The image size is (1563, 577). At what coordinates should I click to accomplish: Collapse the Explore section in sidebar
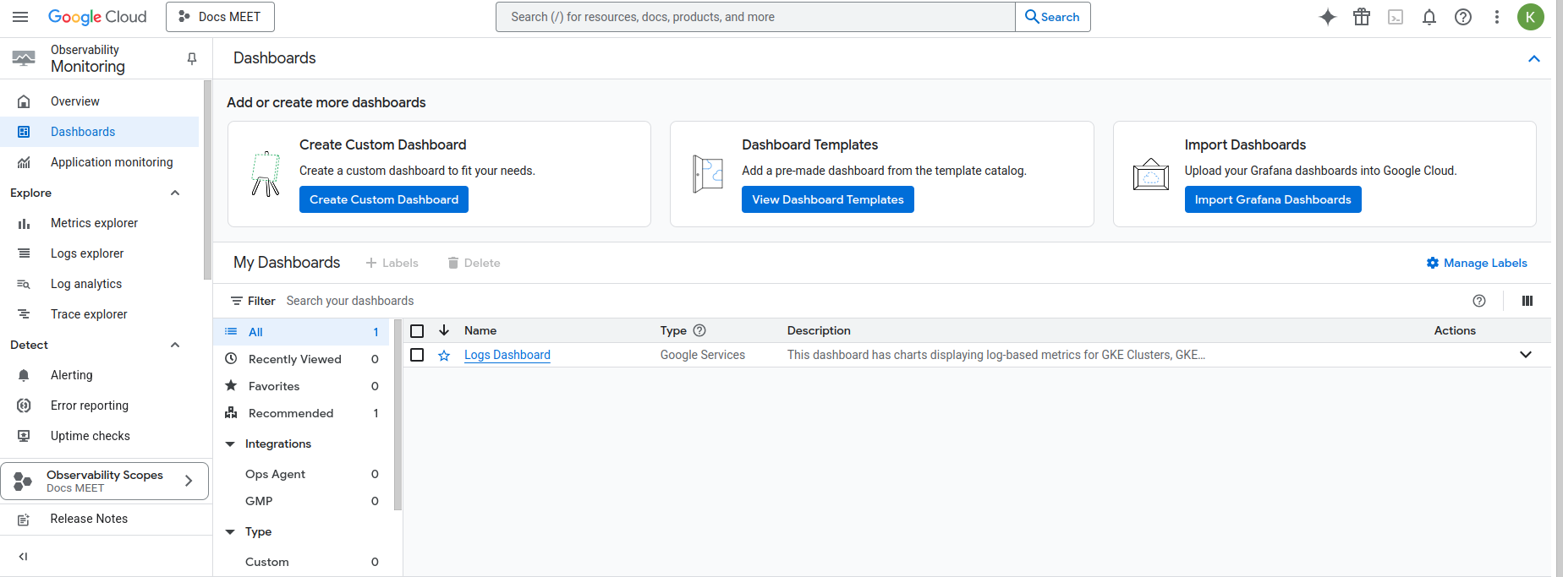175,193
